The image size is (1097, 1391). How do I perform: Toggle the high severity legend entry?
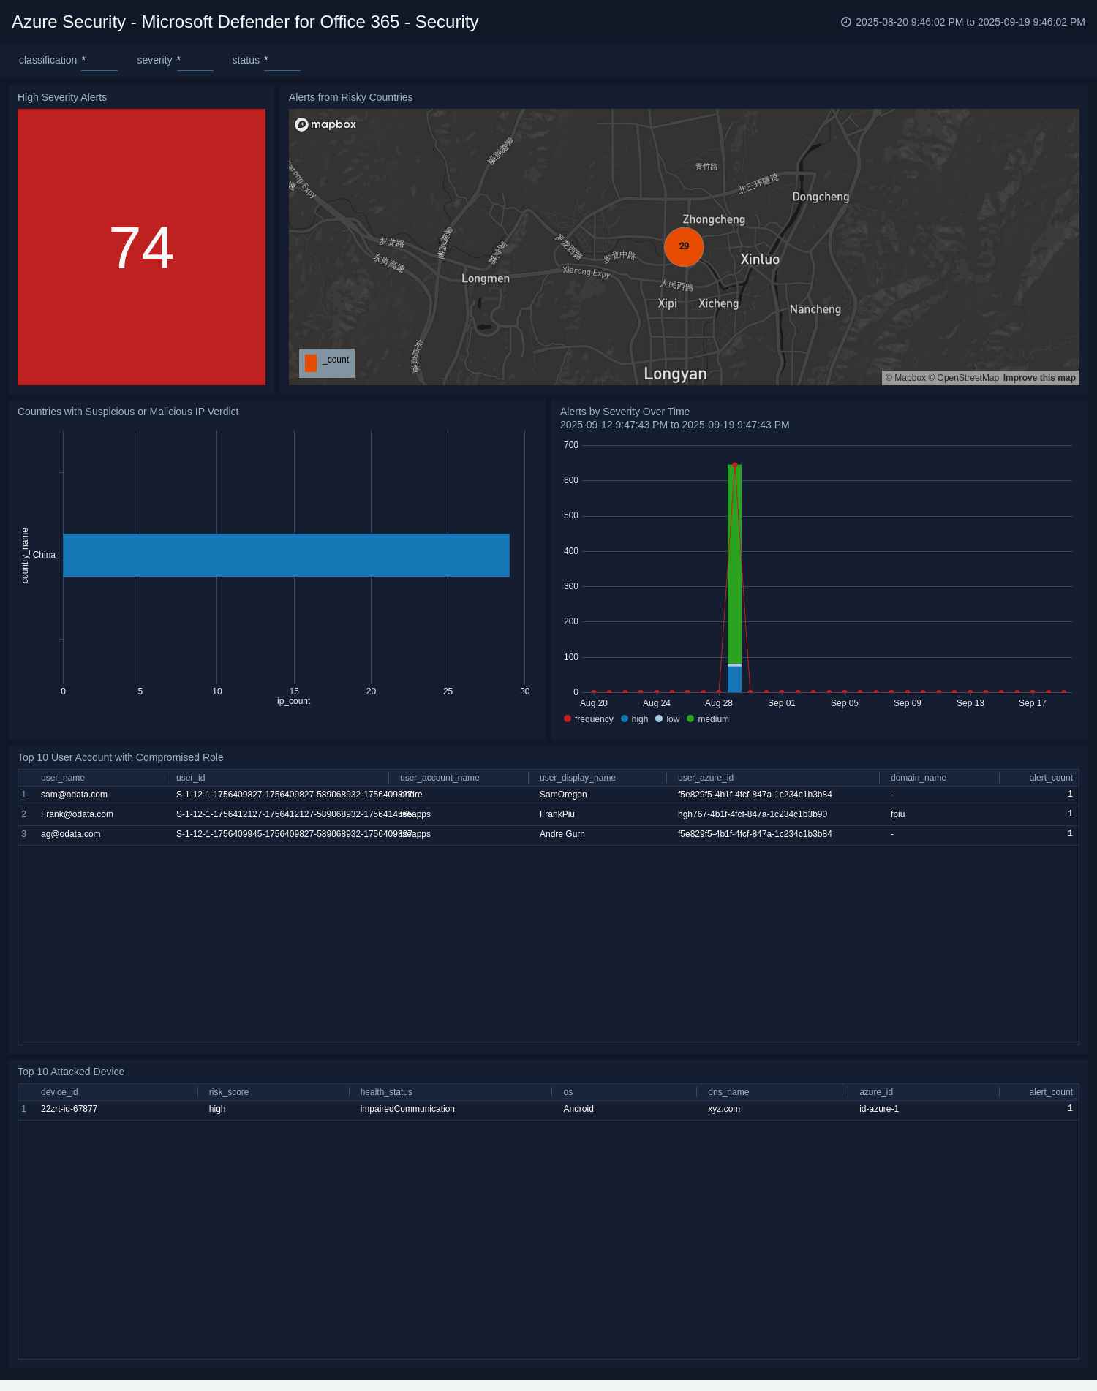pos(634,719)
